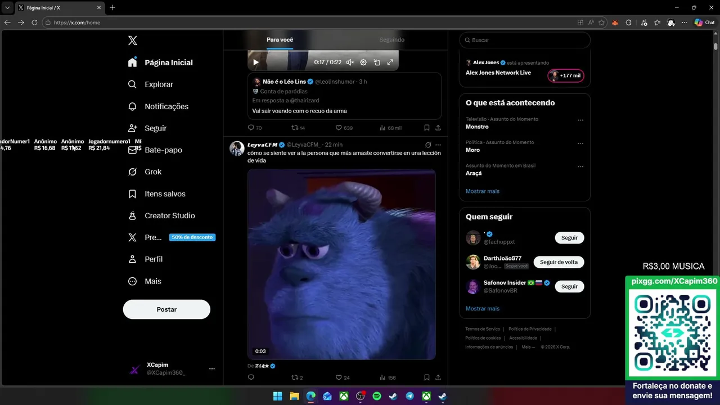Open File Explorer from taskbar

click(x=294, y=396)
